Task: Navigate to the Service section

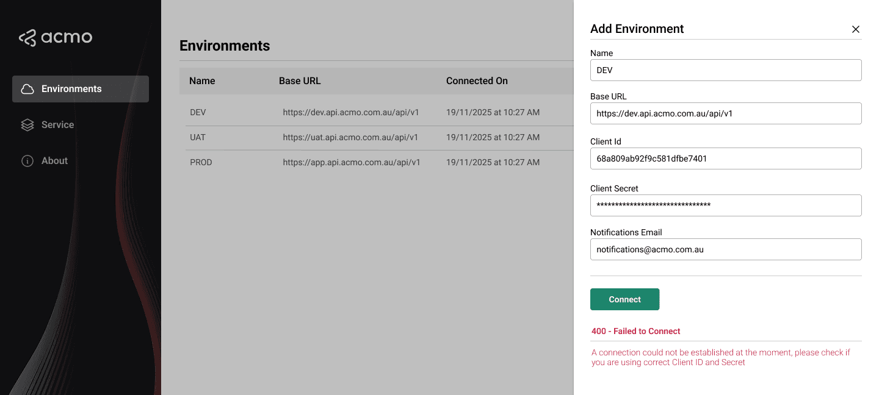Action: (x=57, y=124)
